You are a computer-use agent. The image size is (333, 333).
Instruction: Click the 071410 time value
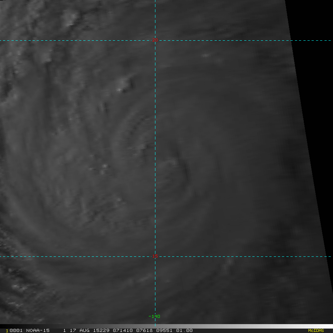[x=123, y=330]
